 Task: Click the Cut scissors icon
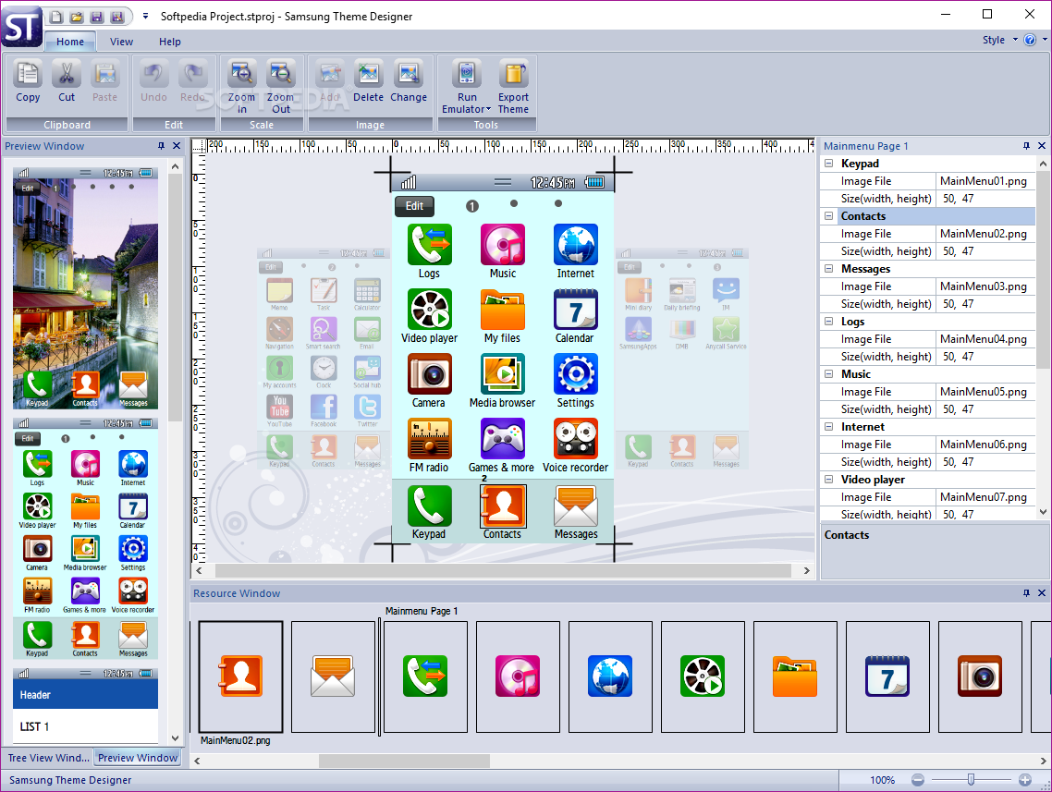[67, 73]
